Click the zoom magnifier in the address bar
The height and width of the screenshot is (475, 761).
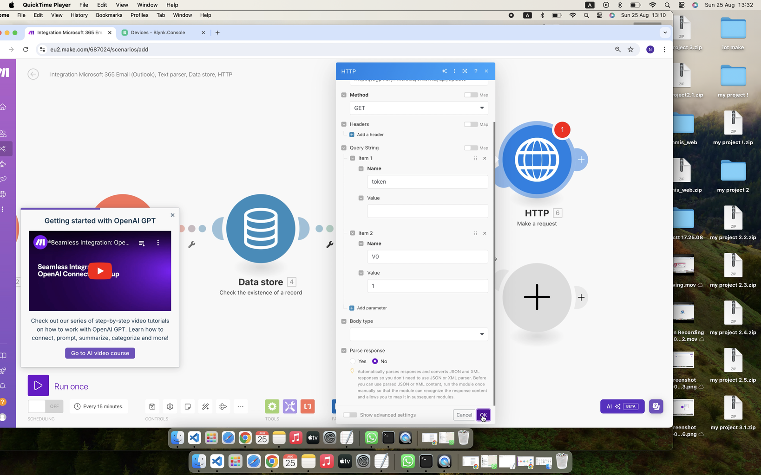click(617, 49)
